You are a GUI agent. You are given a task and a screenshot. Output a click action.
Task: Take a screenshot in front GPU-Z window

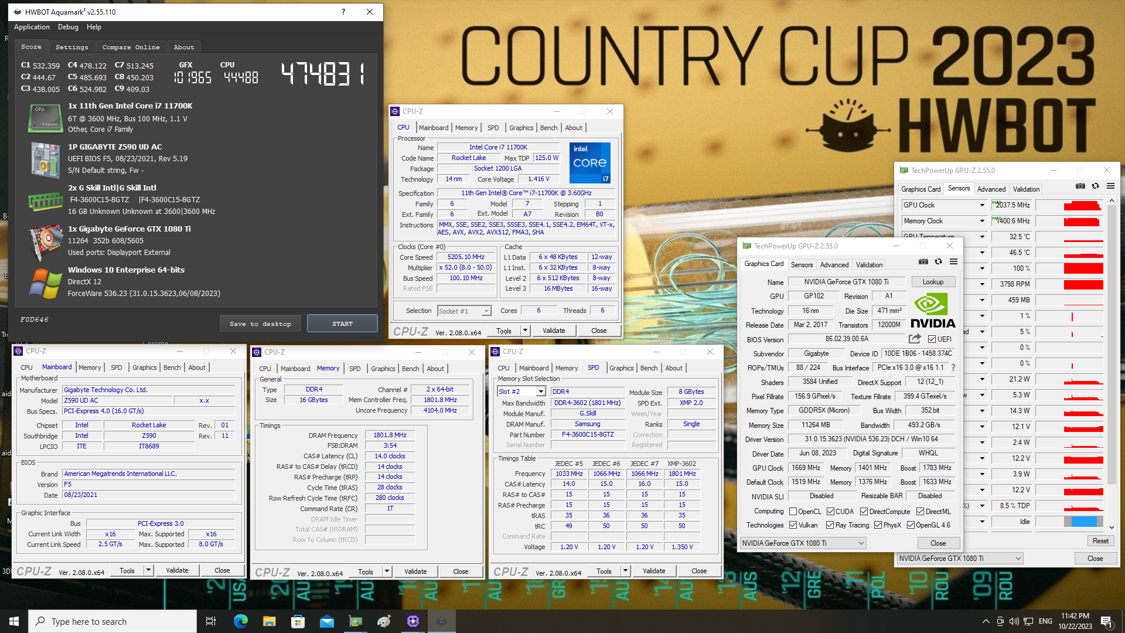(923, 262)
